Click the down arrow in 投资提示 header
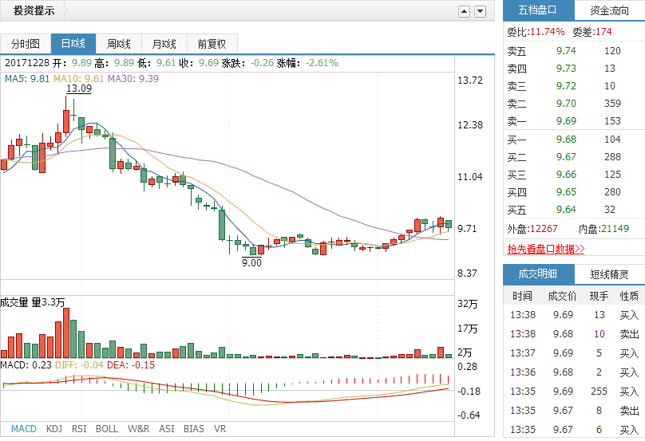This screenshot has height=441, width=645. (x=480, y=11)
